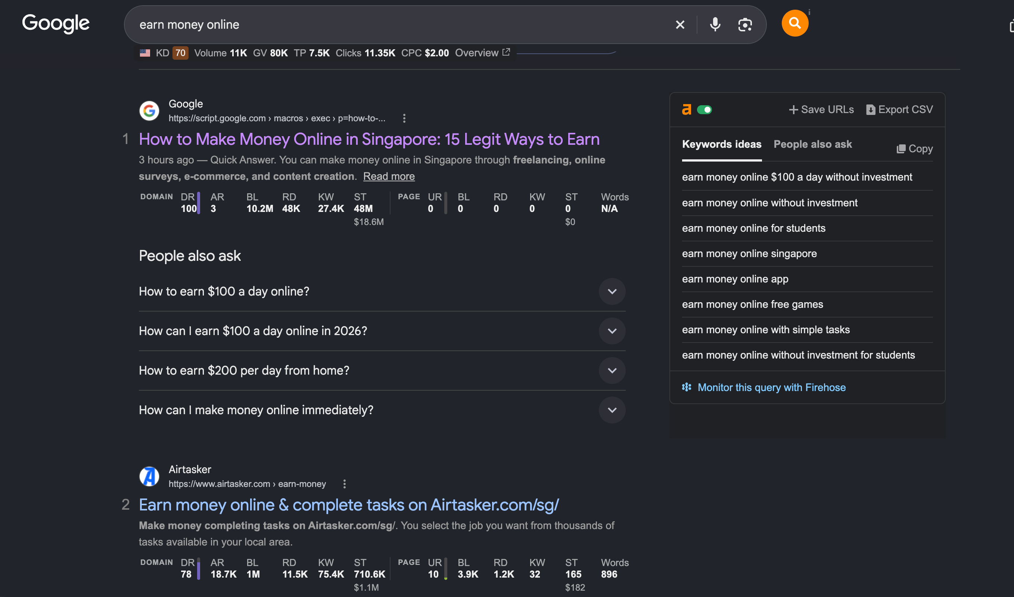This screenshot has height=597, width=1014.
Task: Click the Airtasker favicon icon
Action: coord(149,476)
